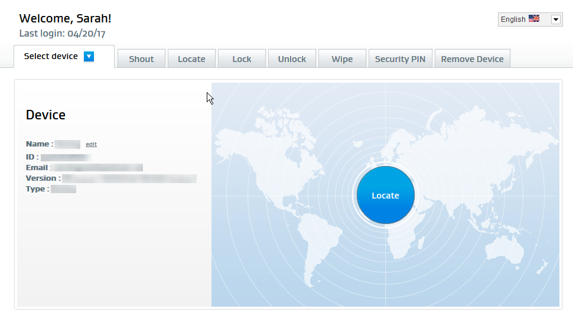The height and width of the screenshot is (322, 573).
Task: Switch to the Locate tab
Action: pos(191,59)
